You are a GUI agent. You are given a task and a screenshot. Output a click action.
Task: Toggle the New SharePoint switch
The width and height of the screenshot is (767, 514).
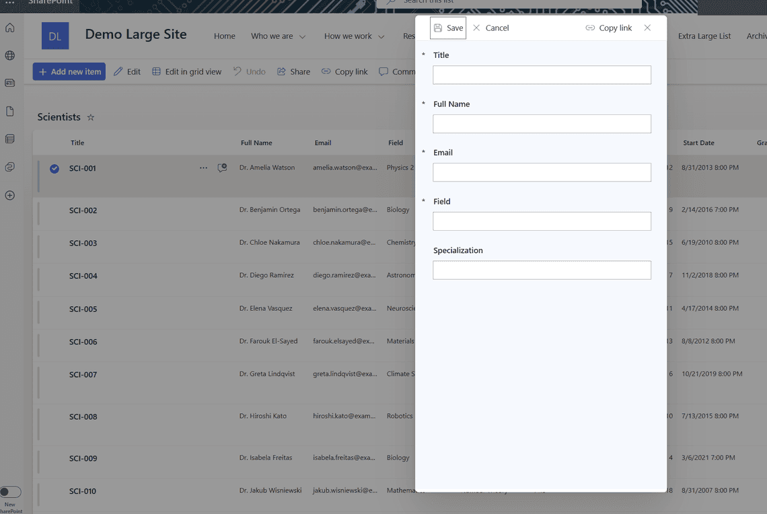point(10,492)
